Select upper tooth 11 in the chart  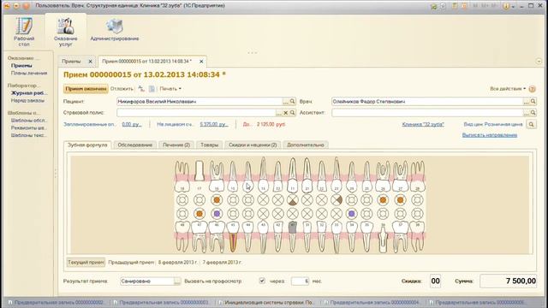pos(293,175)
